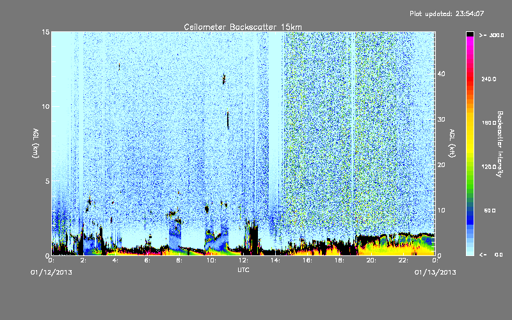Click the "40" tick on the kft axis
Viewport: 512px width, 320px height.
click(x=441, y=74)
